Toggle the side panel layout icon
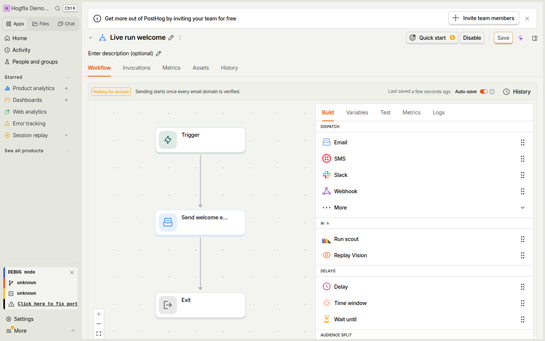The height and width of the screenshot is (341, 545). [x=535, y=38]
